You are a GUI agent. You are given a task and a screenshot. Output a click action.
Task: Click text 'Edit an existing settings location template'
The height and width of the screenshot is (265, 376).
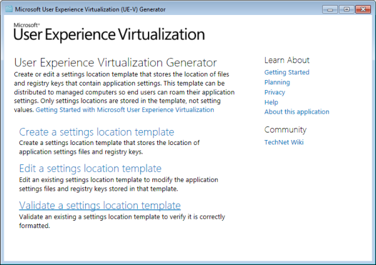(80, 180)
